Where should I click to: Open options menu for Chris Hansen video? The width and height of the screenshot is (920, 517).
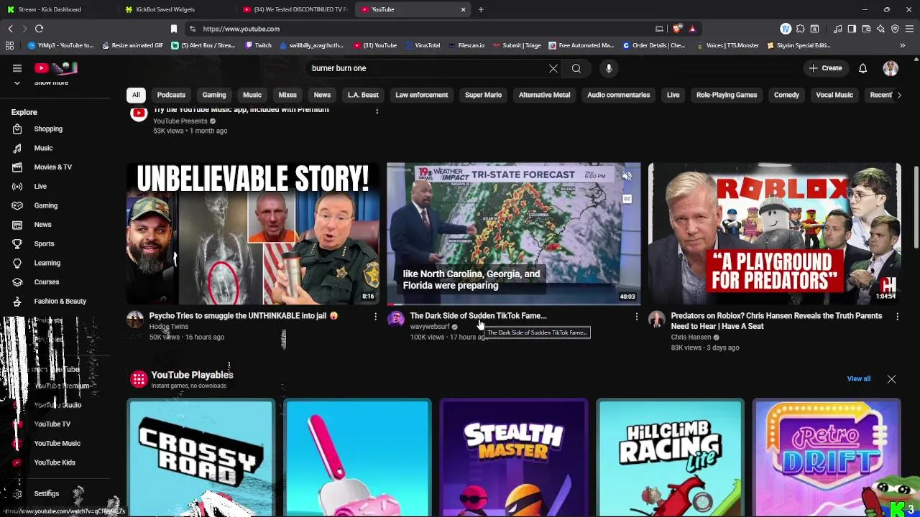pos(897,317)
